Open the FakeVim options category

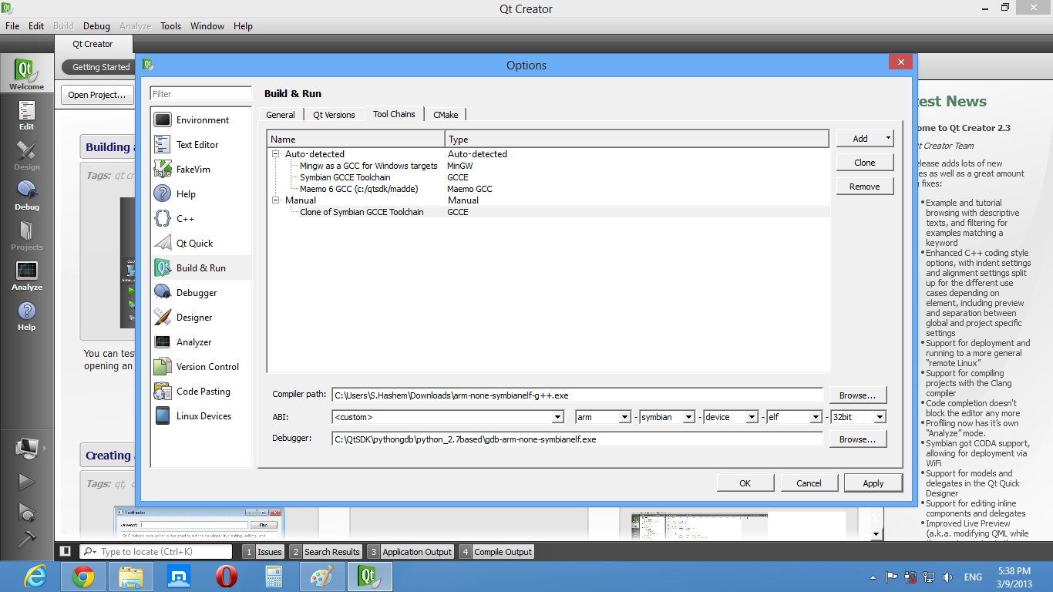[193, 170]
